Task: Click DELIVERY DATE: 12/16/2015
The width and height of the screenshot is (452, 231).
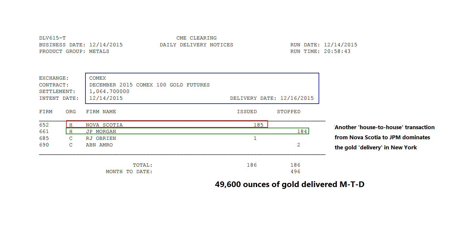Action: 272,98
